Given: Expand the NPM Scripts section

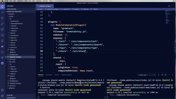Looking at the screenshot, I should (x=11, y=98).
